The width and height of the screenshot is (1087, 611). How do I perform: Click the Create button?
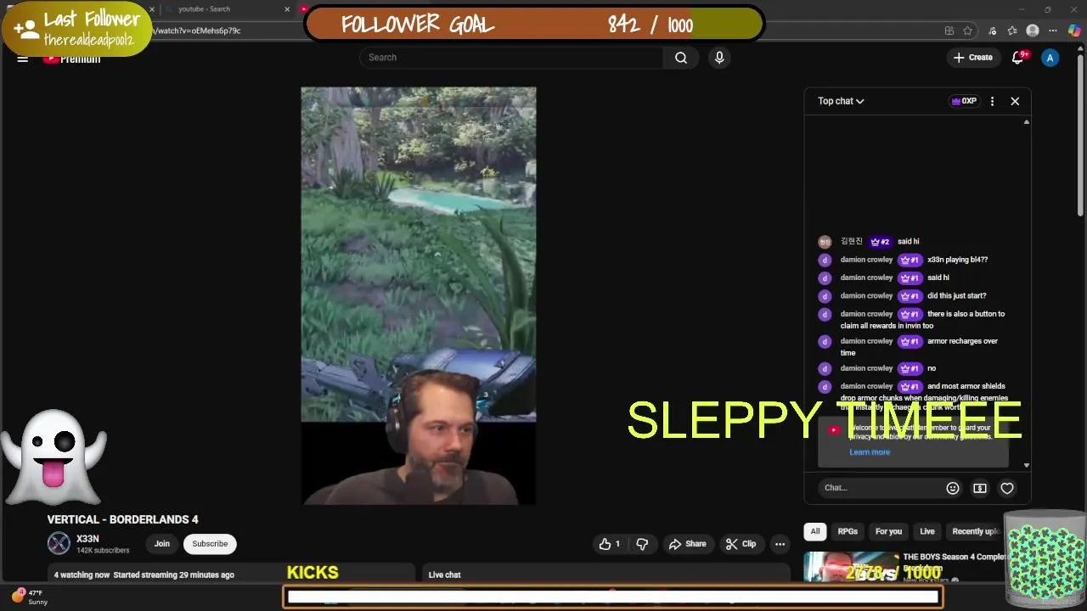[x=972, y=58]
